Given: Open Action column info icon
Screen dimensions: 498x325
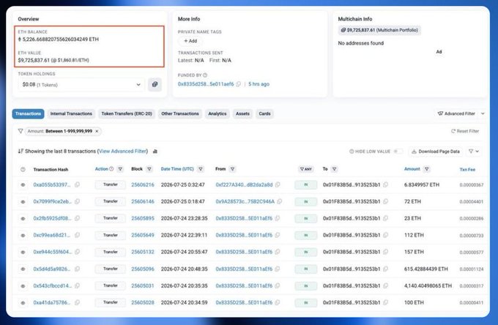Looking at the screenshot, I should pos(111,169).
